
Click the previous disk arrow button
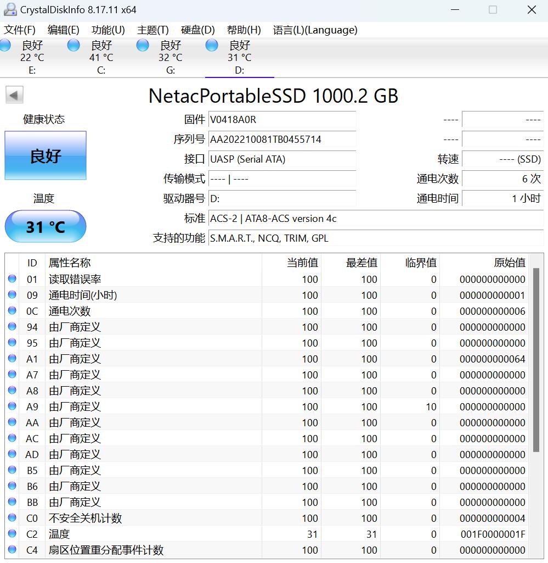[14, 95]
